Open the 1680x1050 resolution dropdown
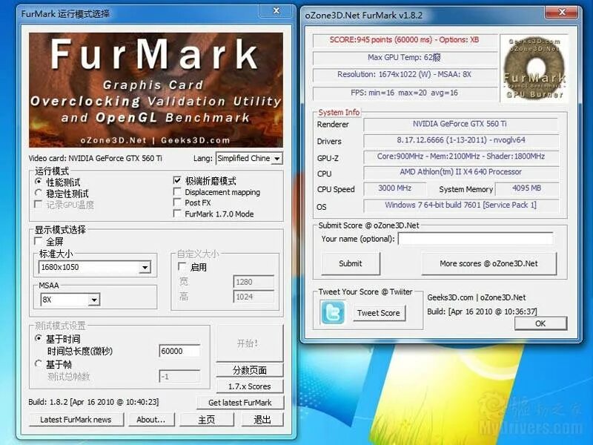The image size is (593, 445). tap(95, 267)
